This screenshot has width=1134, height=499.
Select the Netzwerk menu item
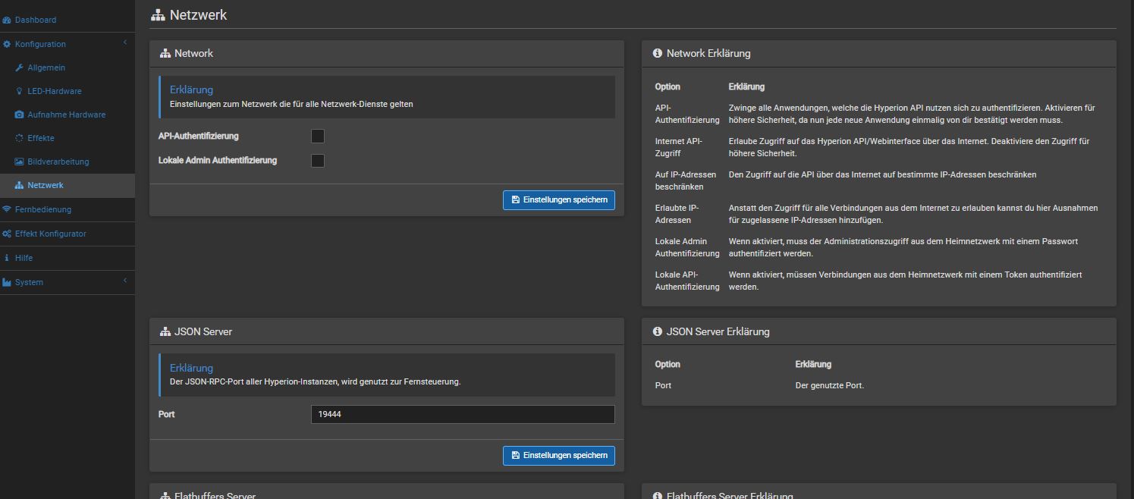click(x=68, y=185)
